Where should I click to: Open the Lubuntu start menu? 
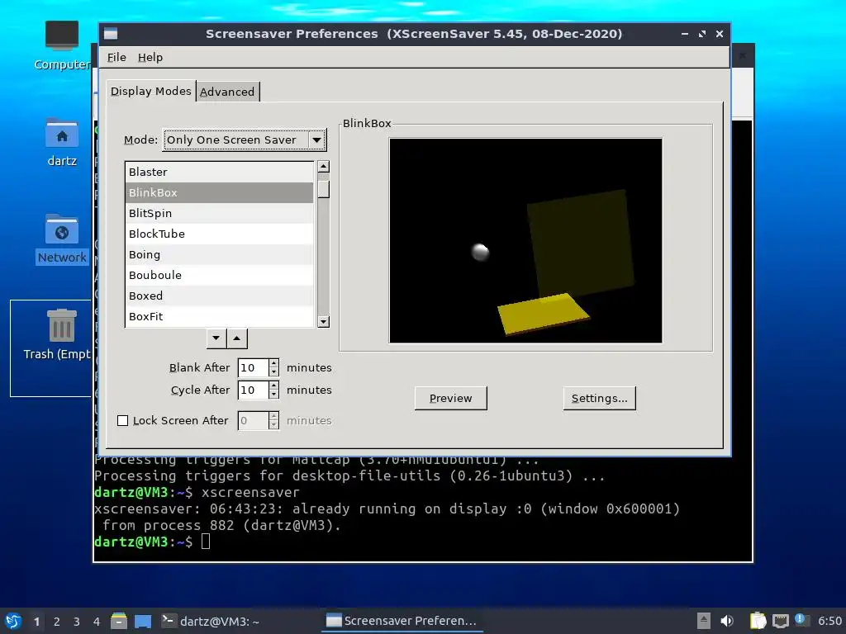[x=13, y=621]
